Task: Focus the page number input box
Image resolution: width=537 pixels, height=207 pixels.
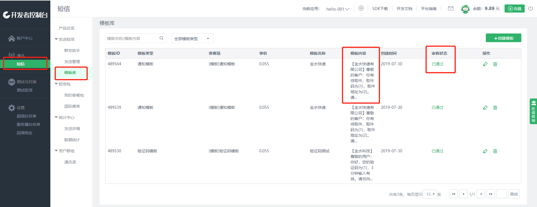Action: (501, 194)
